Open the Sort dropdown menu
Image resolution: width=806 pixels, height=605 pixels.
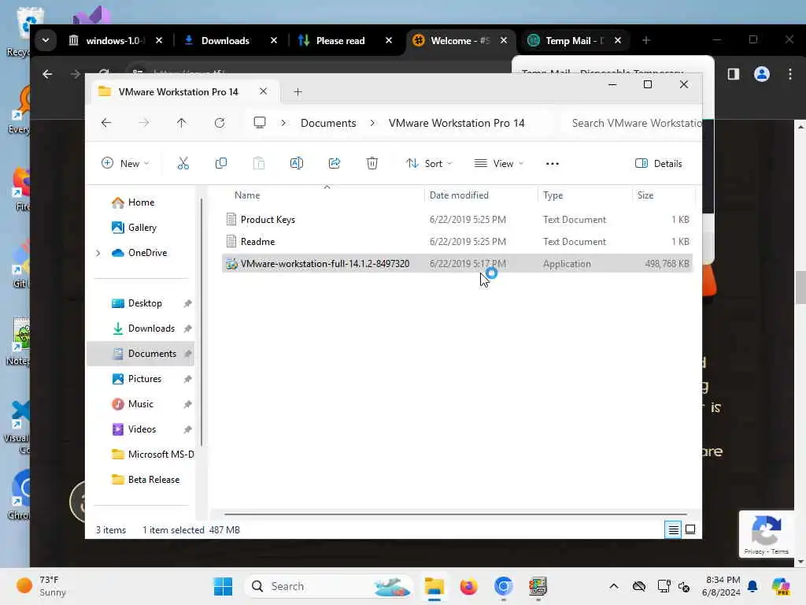(x=429, y=164)
